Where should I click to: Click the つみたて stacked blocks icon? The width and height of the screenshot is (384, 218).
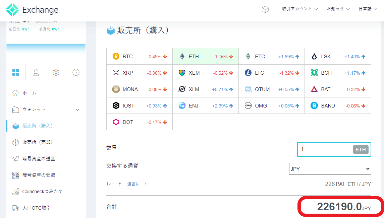[15, 192]
